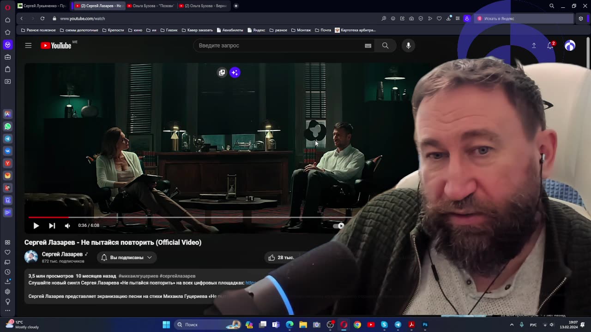Image resolution: width=591 pixels, height=332 pixels.
Task: Open Разное полезное bookmarks folder
Action: (38, 30)
